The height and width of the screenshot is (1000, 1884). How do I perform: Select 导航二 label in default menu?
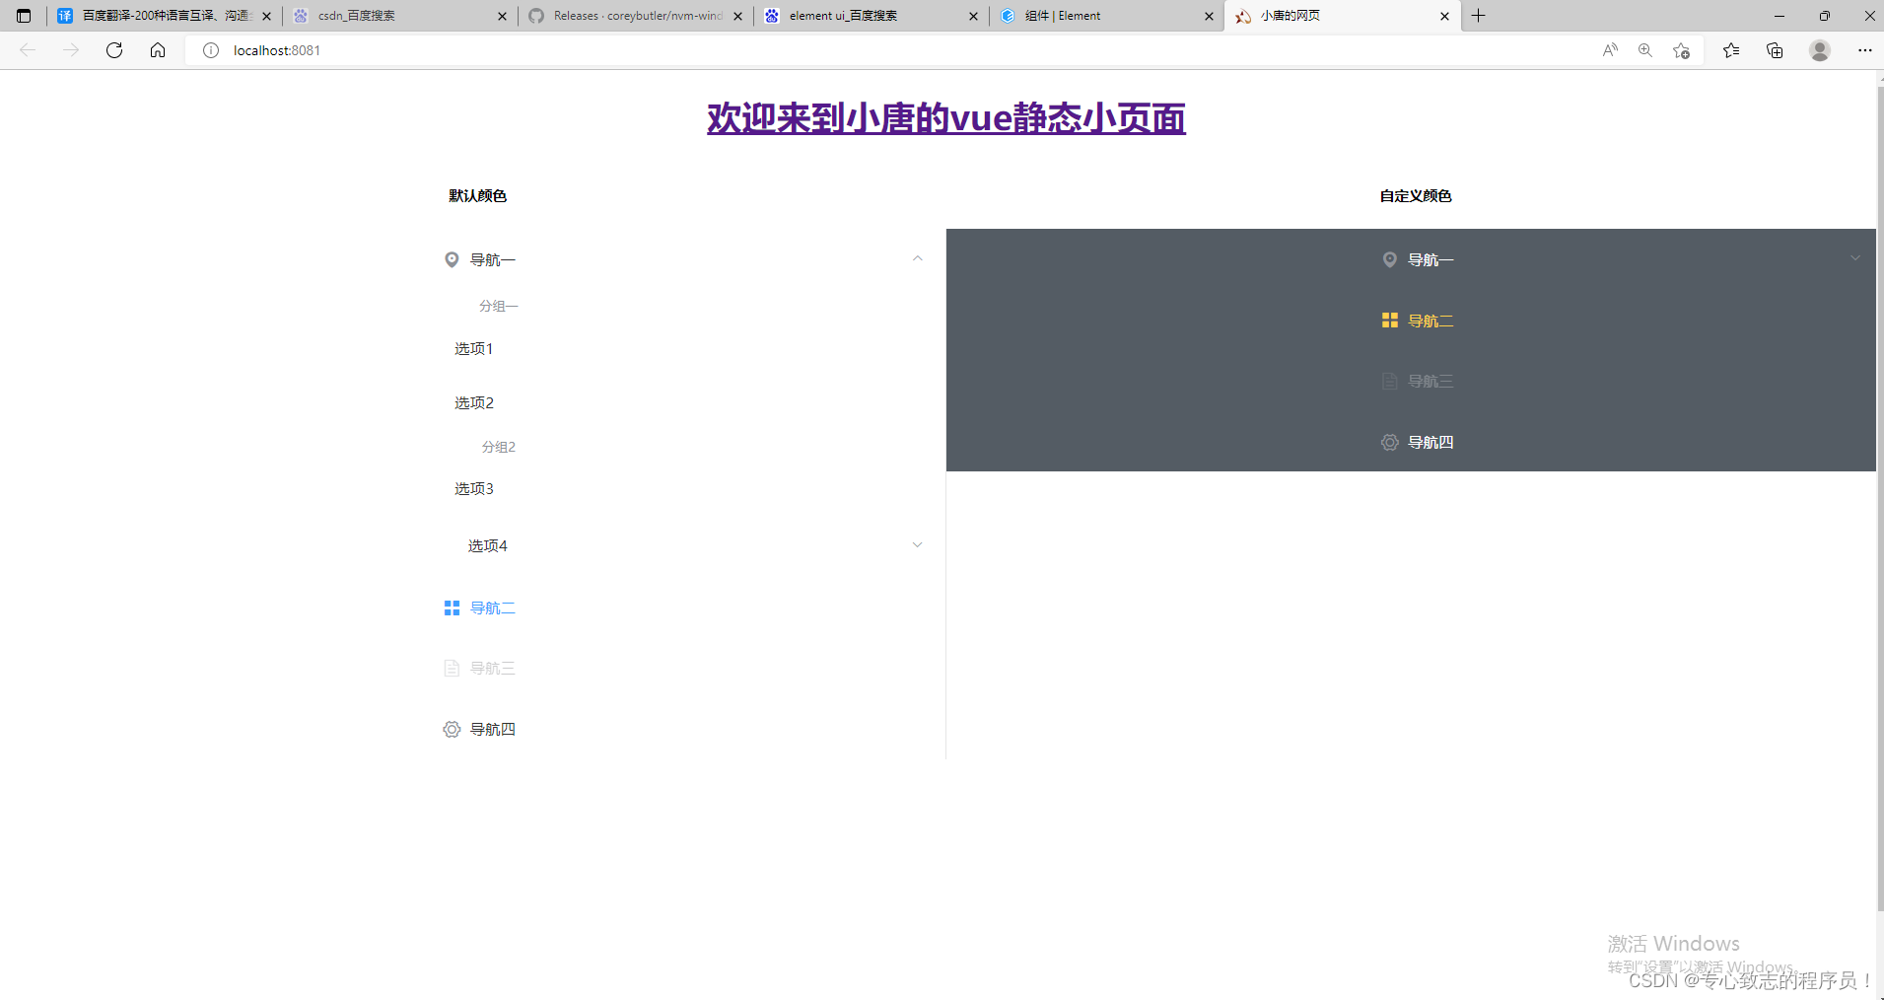(x=493, y=608)
